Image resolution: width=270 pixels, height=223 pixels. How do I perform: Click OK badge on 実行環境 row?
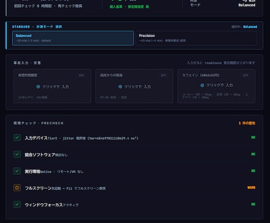[x=253, y=171]
